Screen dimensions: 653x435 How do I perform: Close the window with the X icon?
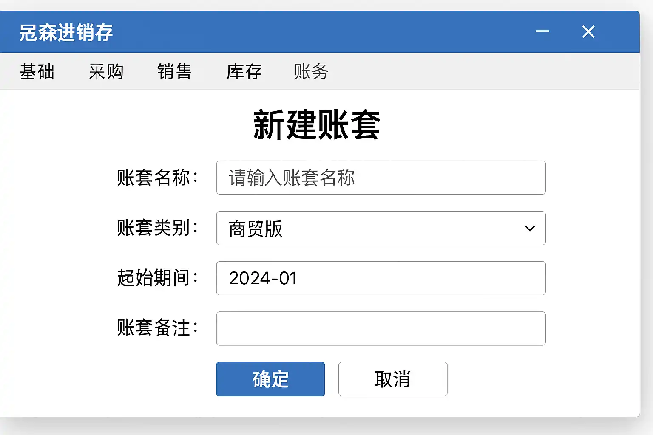pyautogui.click(x=588, y=32)
